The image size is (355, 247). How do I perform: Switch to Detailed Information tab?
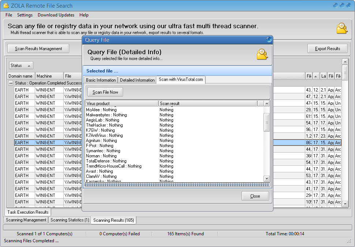137,80
